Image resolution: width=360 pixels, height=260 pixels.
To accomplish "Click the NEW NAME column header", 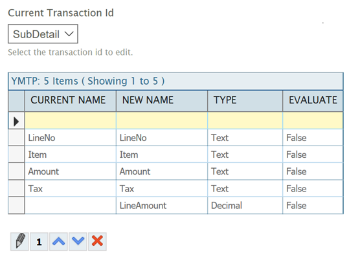I will point(162,101).
